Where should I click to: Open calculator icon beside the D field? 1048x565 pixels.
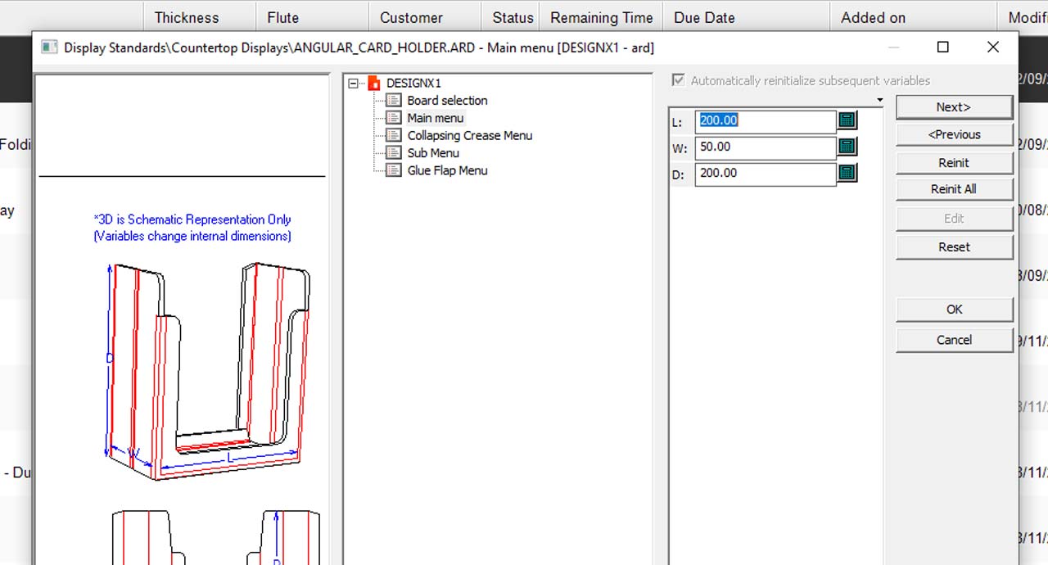847,173
